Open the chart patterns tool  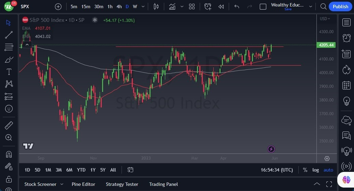tap(9, 84)
